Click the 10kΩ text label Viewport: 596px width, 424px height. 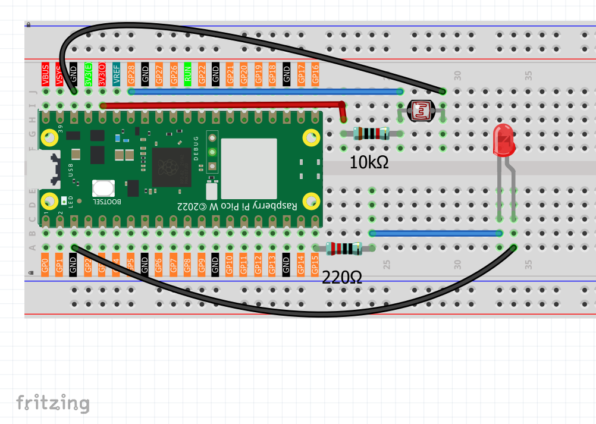coord(369,162)
